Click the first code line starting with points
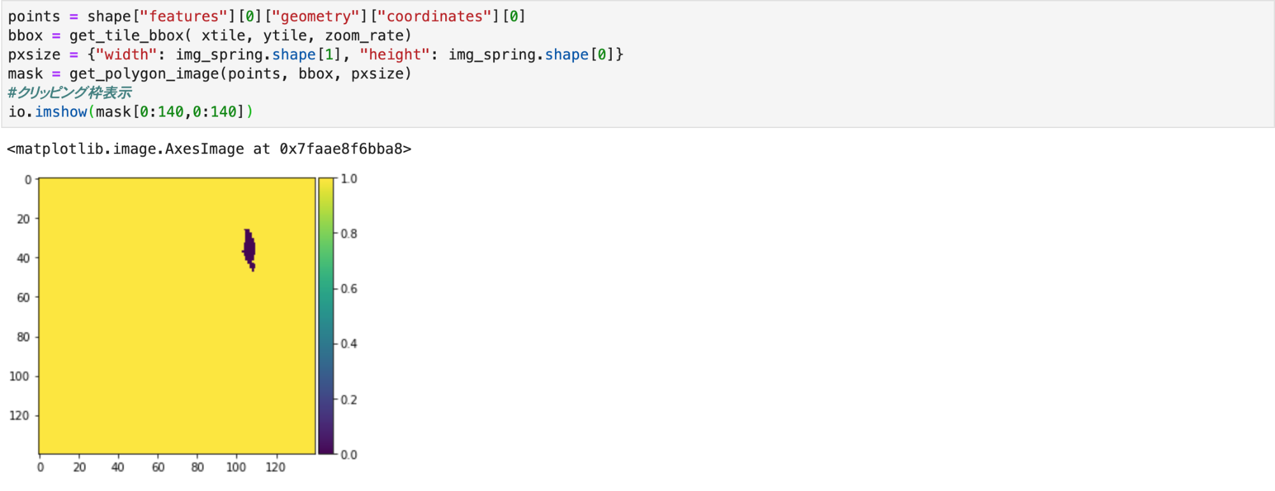Screen dimensions: 1275x491 pyautogui.click(x=267, y=17)
